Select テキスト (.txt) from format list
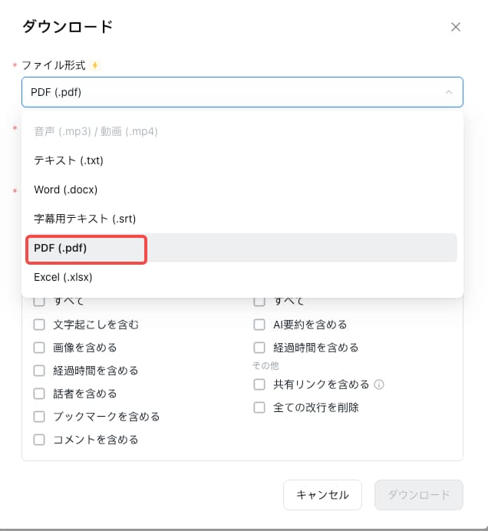Screen dimensions: 488x531 69,160
